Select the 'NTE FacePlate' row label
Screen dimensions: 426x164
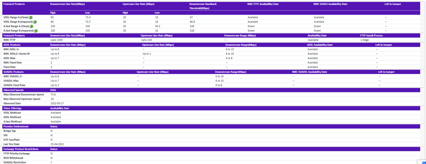pos(11,140)
